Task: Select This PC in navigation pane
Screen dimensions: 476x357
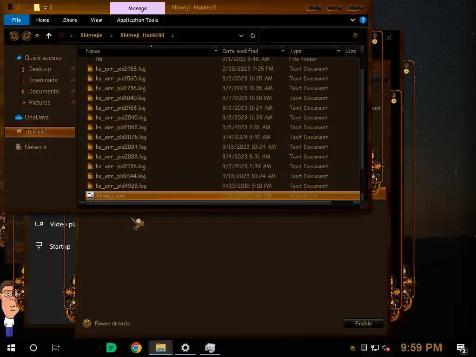Action: (x=40, y=132)
